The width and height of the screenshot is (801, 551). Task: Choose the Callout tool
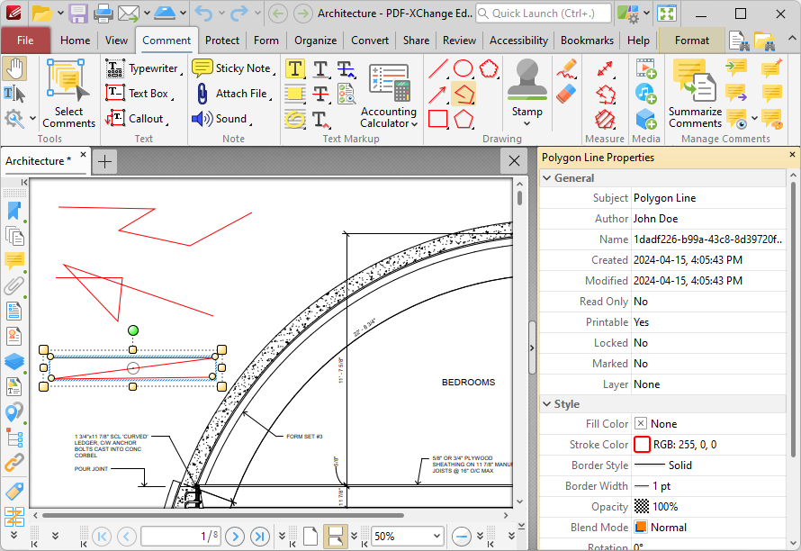(x=136, y=119)
